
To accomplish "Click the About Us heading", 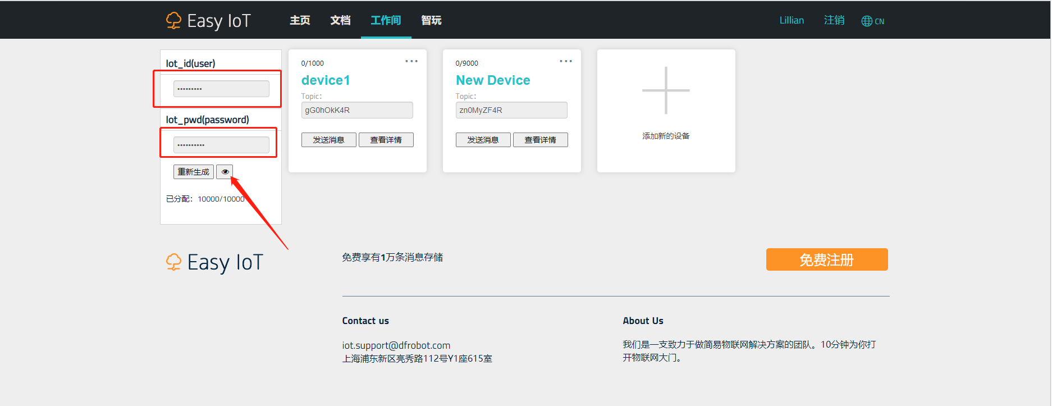I will 643,321.
